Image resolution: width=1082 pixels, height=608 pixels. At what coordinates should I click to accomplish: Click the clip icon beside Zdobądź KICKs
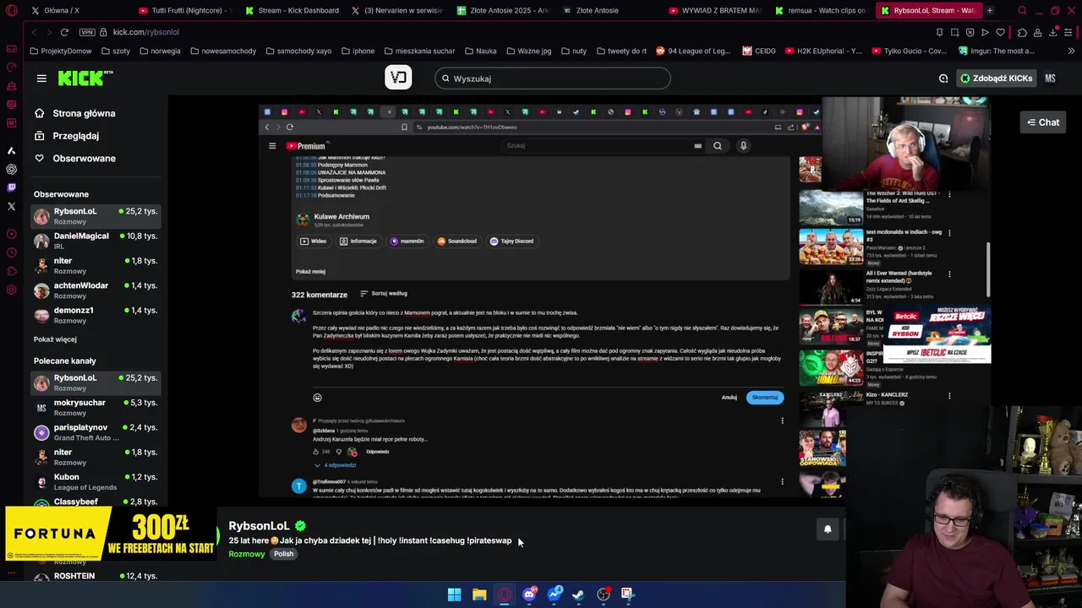[x=943, y=79]
